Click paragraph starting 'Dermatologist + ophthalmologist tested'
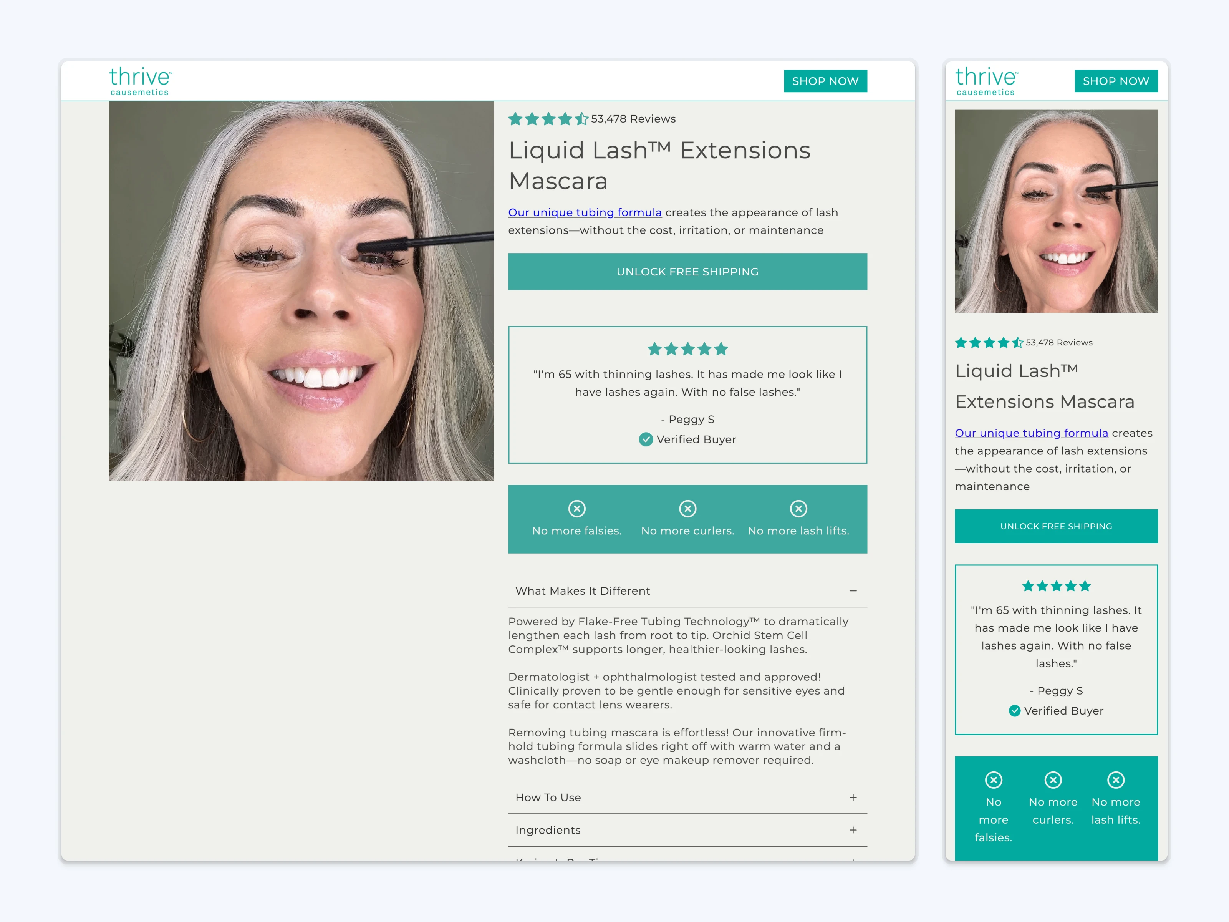Screen dimensions: 1229x922 click(x=676, y=691)
